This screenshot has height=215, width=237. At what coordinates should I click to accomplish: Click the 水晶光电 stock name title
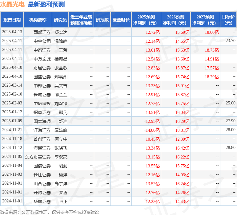12,4
